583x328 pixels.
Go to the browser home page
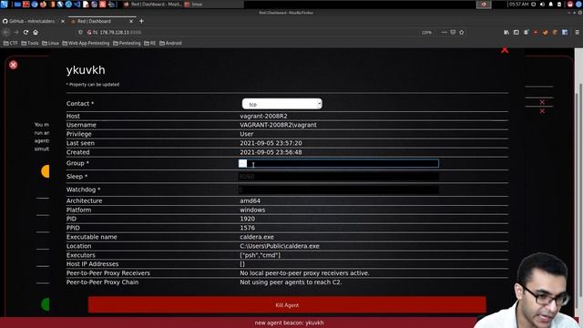[36, 33]
